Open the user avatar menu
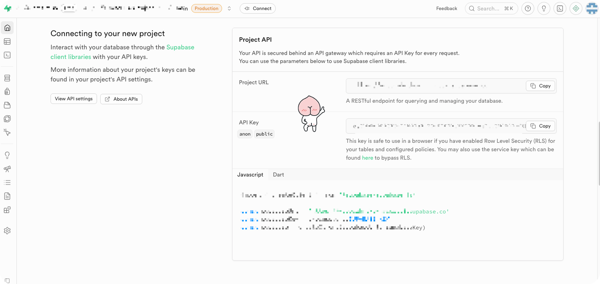The width and height of the screenshot is (600, 284). click(592, 8)
